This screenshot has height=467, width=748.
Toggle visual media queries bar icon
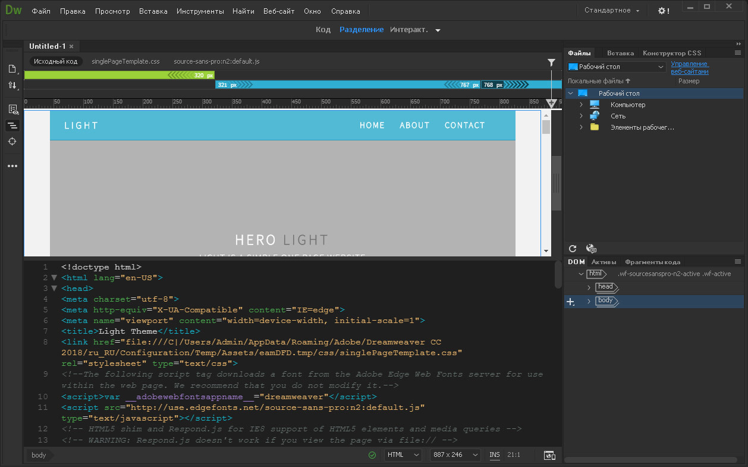pyautogui.click(x=12, y=126)
